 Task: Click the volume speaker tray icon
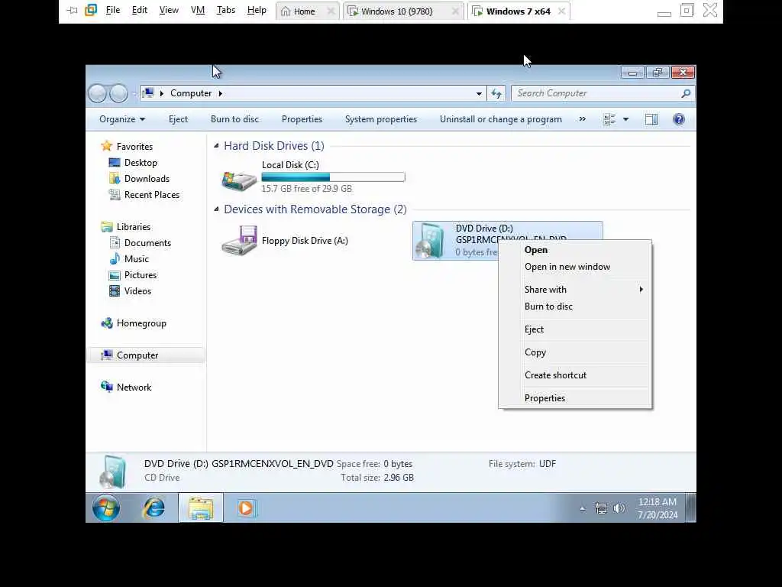pos(619,508)
